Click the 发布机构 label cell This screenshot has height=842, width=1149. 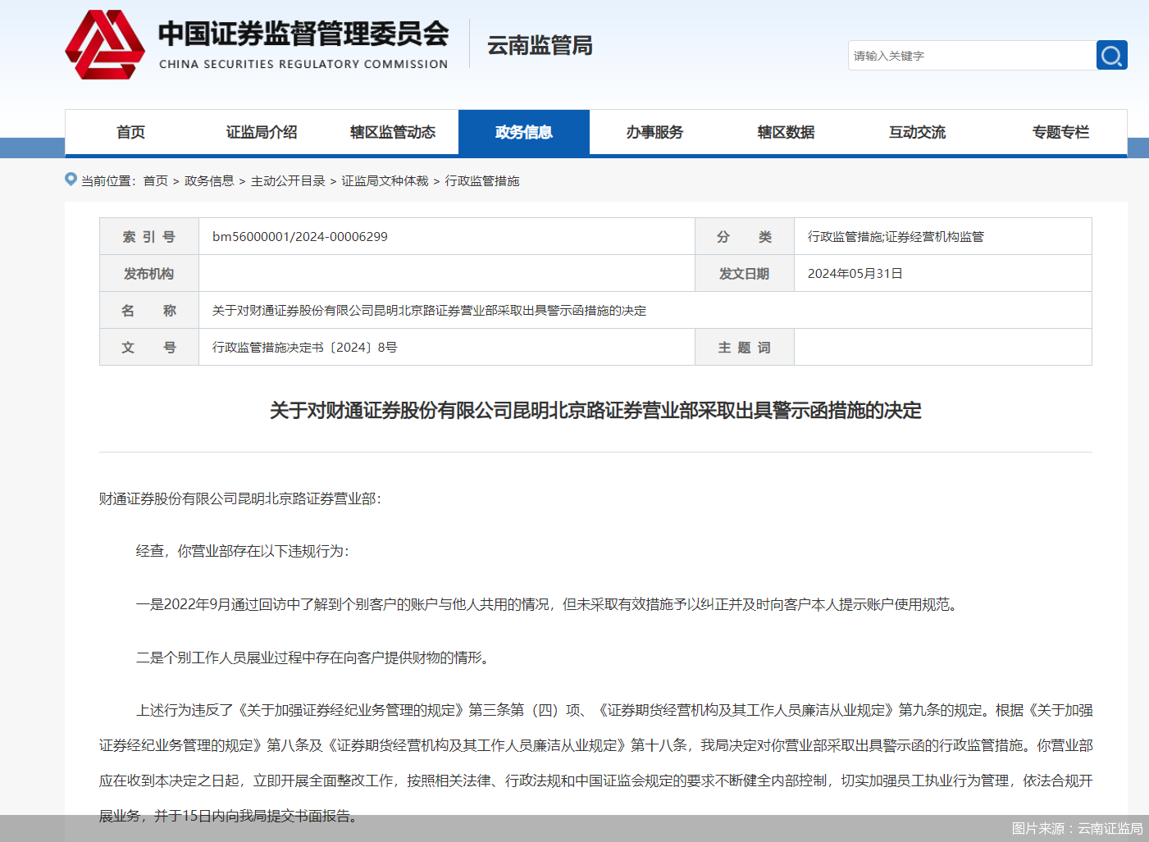[149, 273]
